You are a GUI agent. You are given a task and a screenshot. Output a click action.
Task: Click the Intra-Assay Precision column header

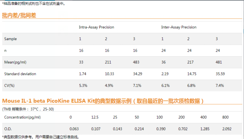96,27
